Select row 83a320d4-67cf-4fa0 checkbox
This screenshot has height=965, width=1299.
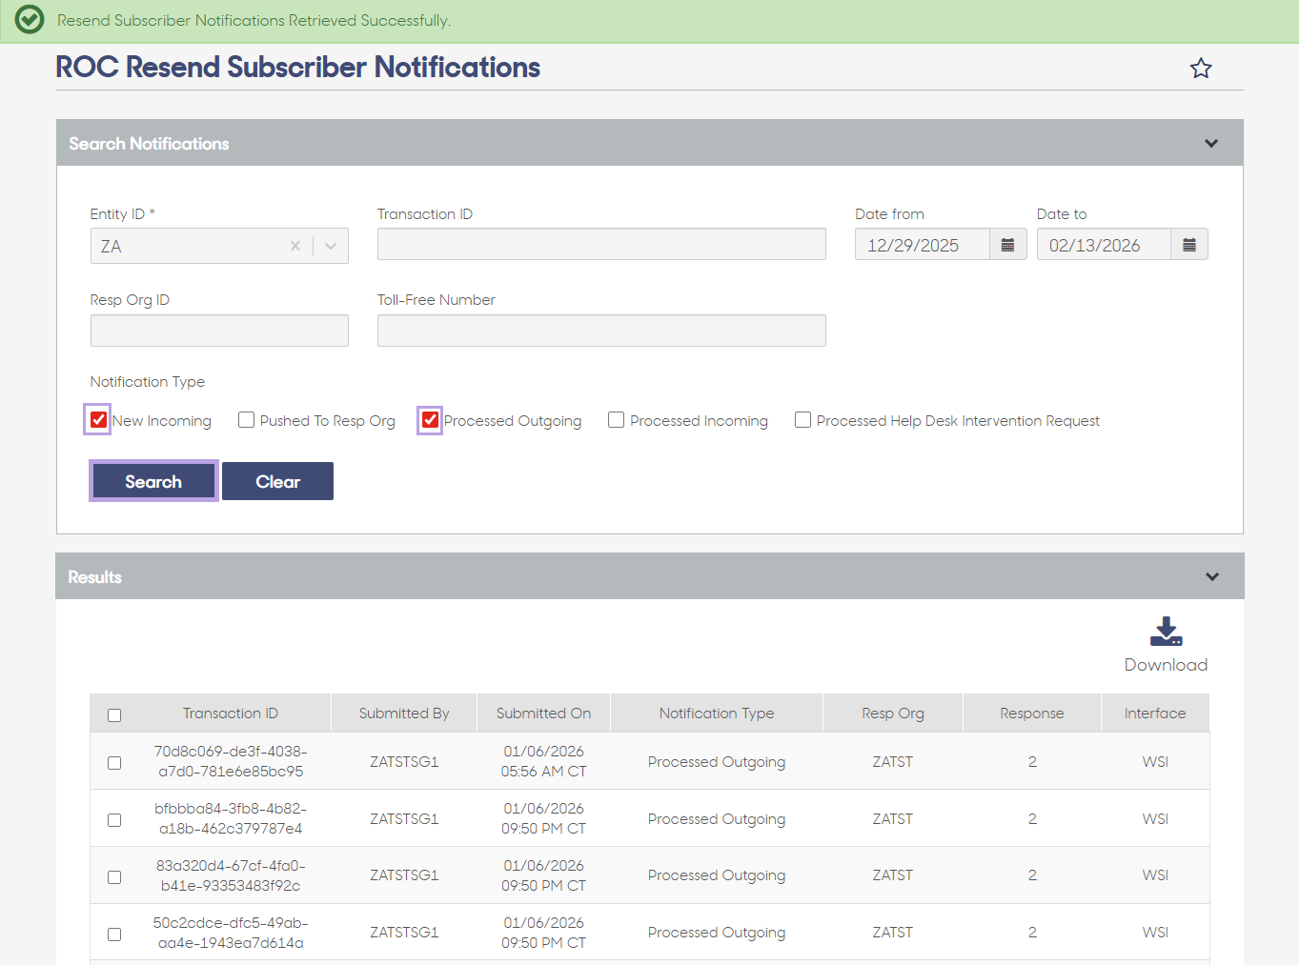[x=114, y=877]
